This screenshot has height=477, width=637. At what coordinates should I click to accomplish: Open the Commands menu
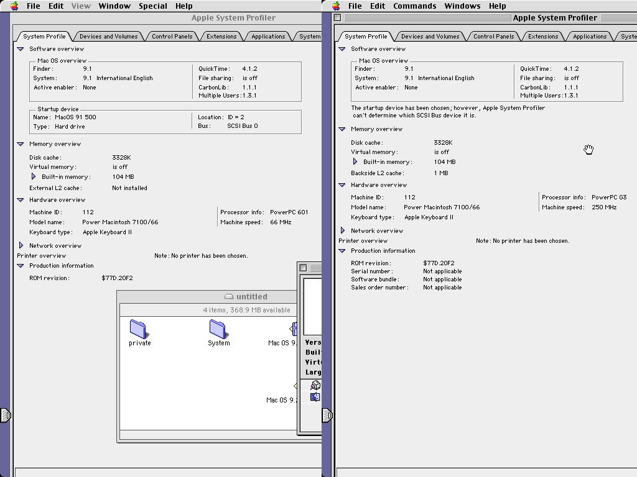[x=414, y=6]
